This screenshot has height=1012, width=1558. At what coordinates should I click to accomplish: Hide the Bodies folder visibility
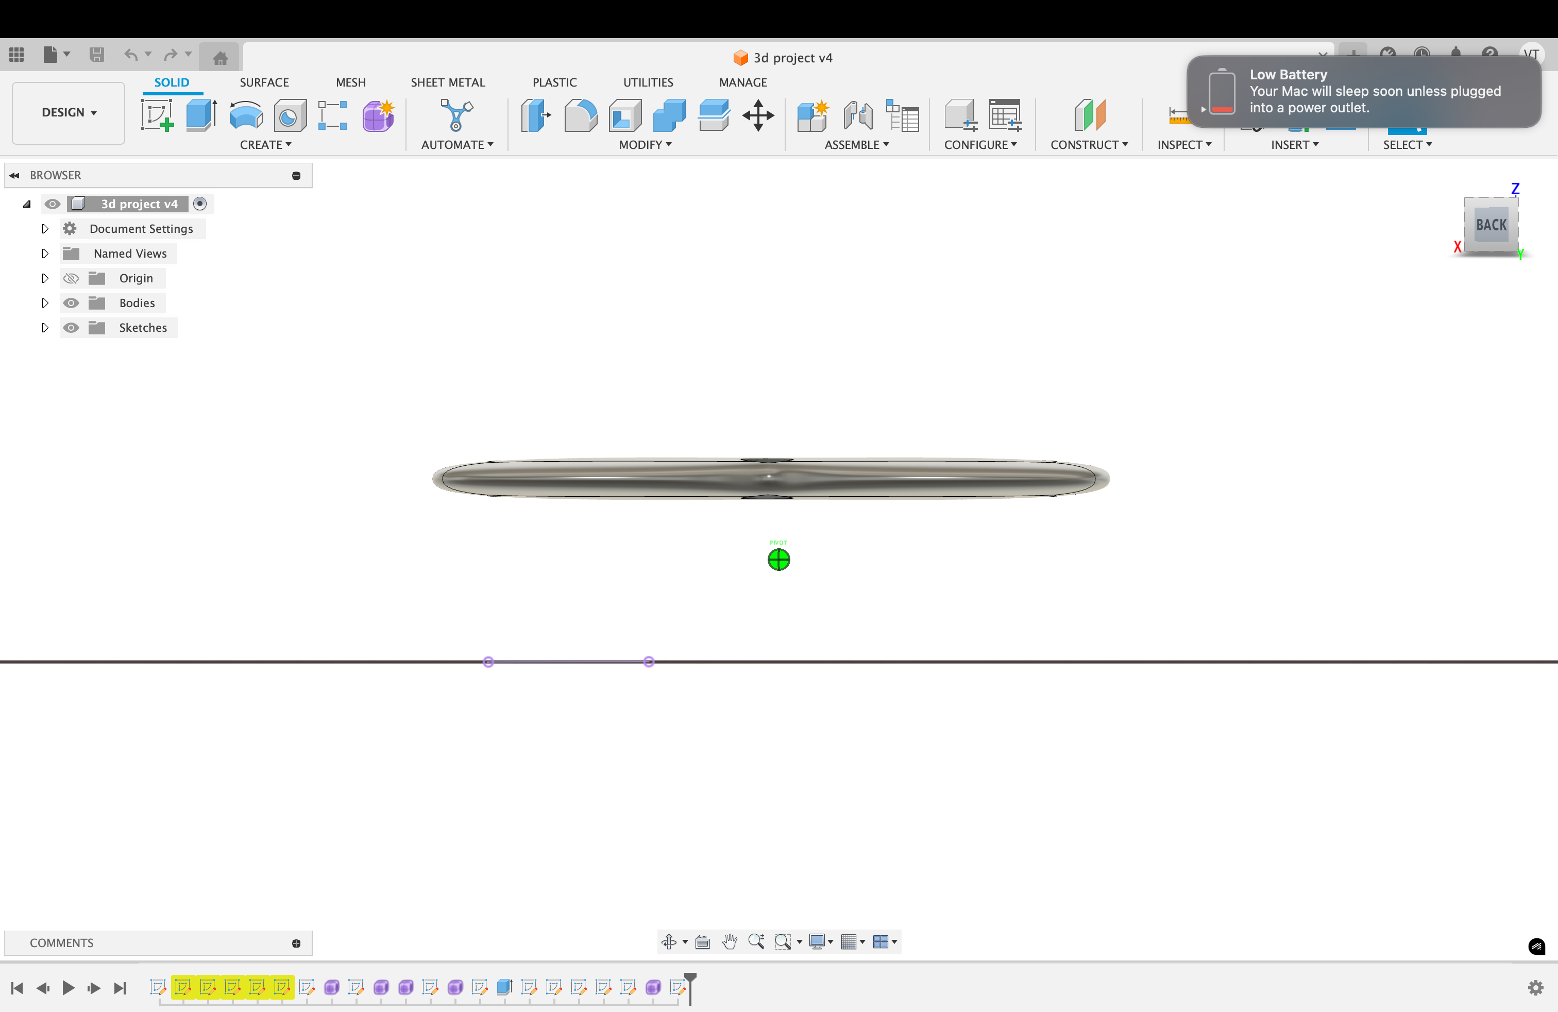71,303
